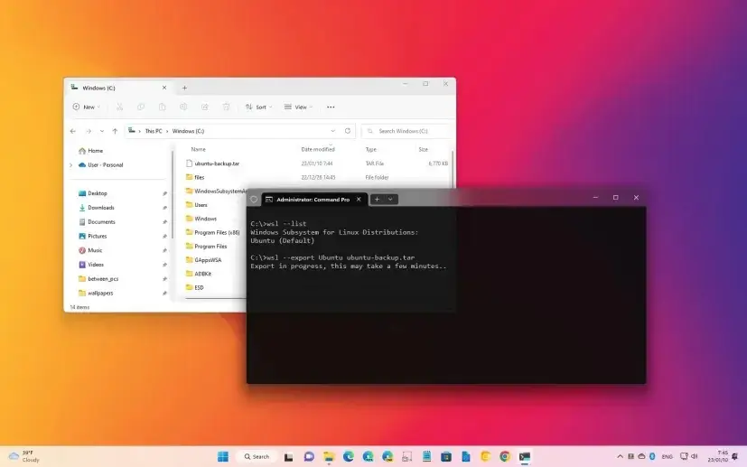Image resolution: width=747 pixels, height=467 pixels.
Task: Click the Copy icon in Explorer toolbar
Action: tap(141, 107)
